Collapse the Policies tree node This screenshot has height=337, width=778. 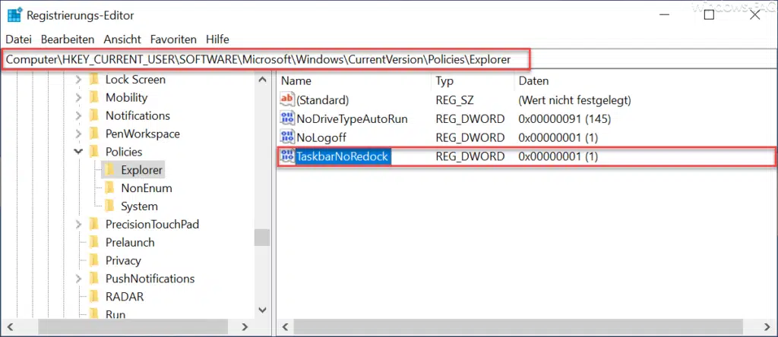[x=78, y=152]
